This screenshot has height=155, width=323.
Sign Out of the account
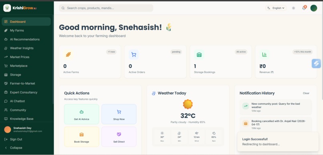(26, 139)
